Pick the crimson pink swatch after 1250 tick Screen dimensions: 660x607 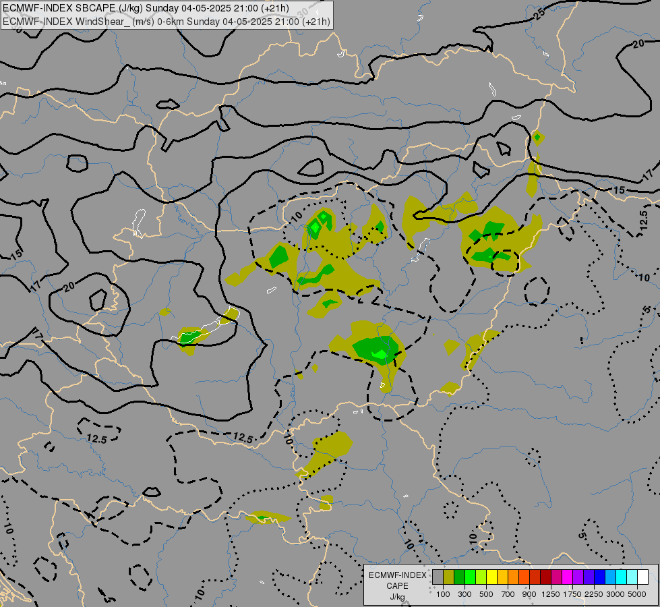coord(556,577)
